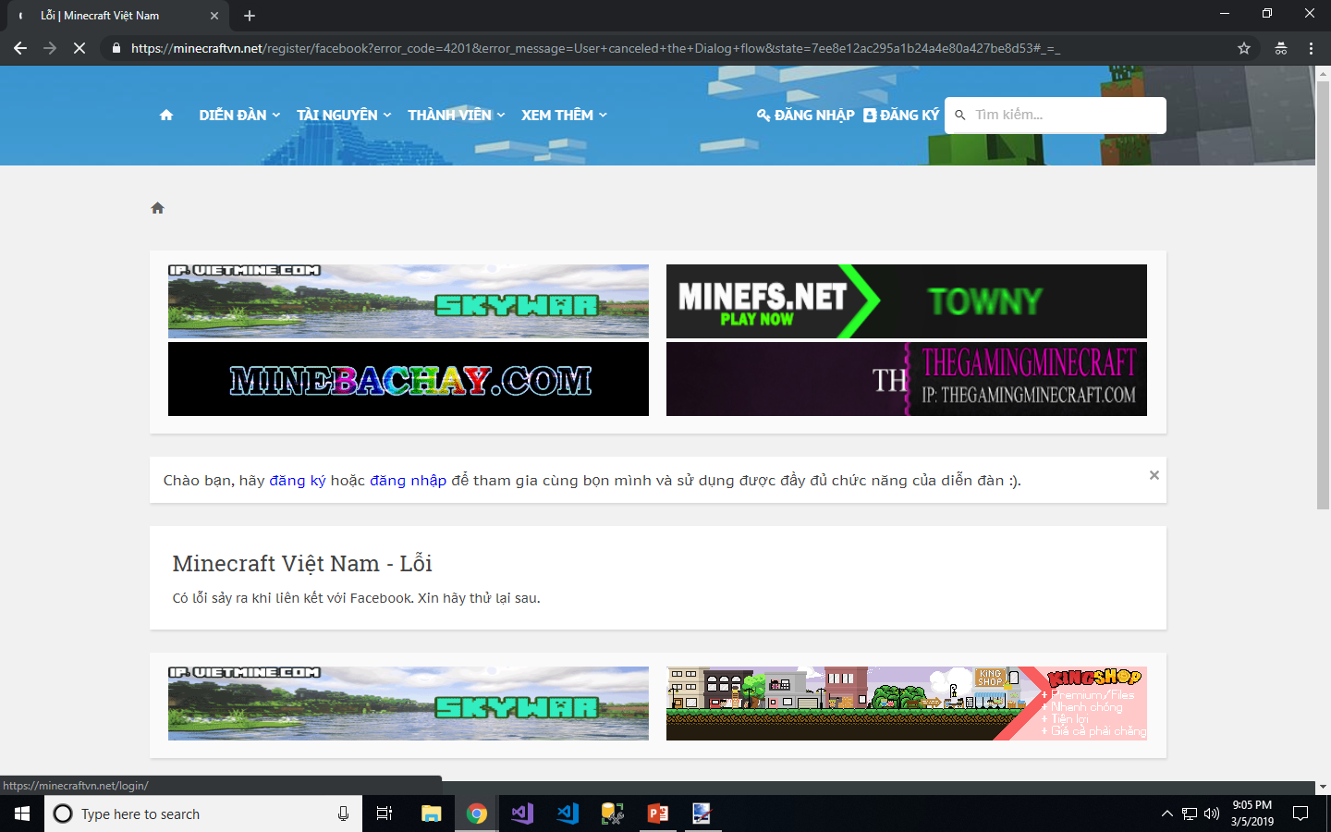Open File Explorer from the taskbar
The height and width of the screenshot is (832, 1331).
point(431,814)
